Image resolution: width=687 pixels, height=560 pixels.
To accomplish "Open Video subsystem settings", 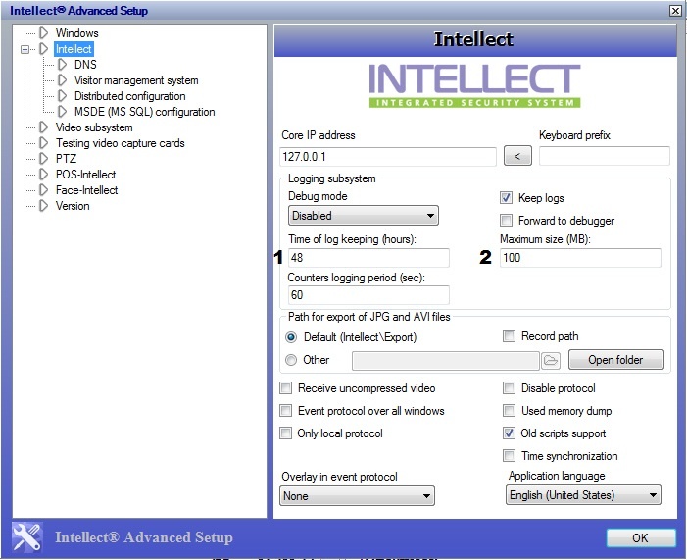I will point(94,127).
